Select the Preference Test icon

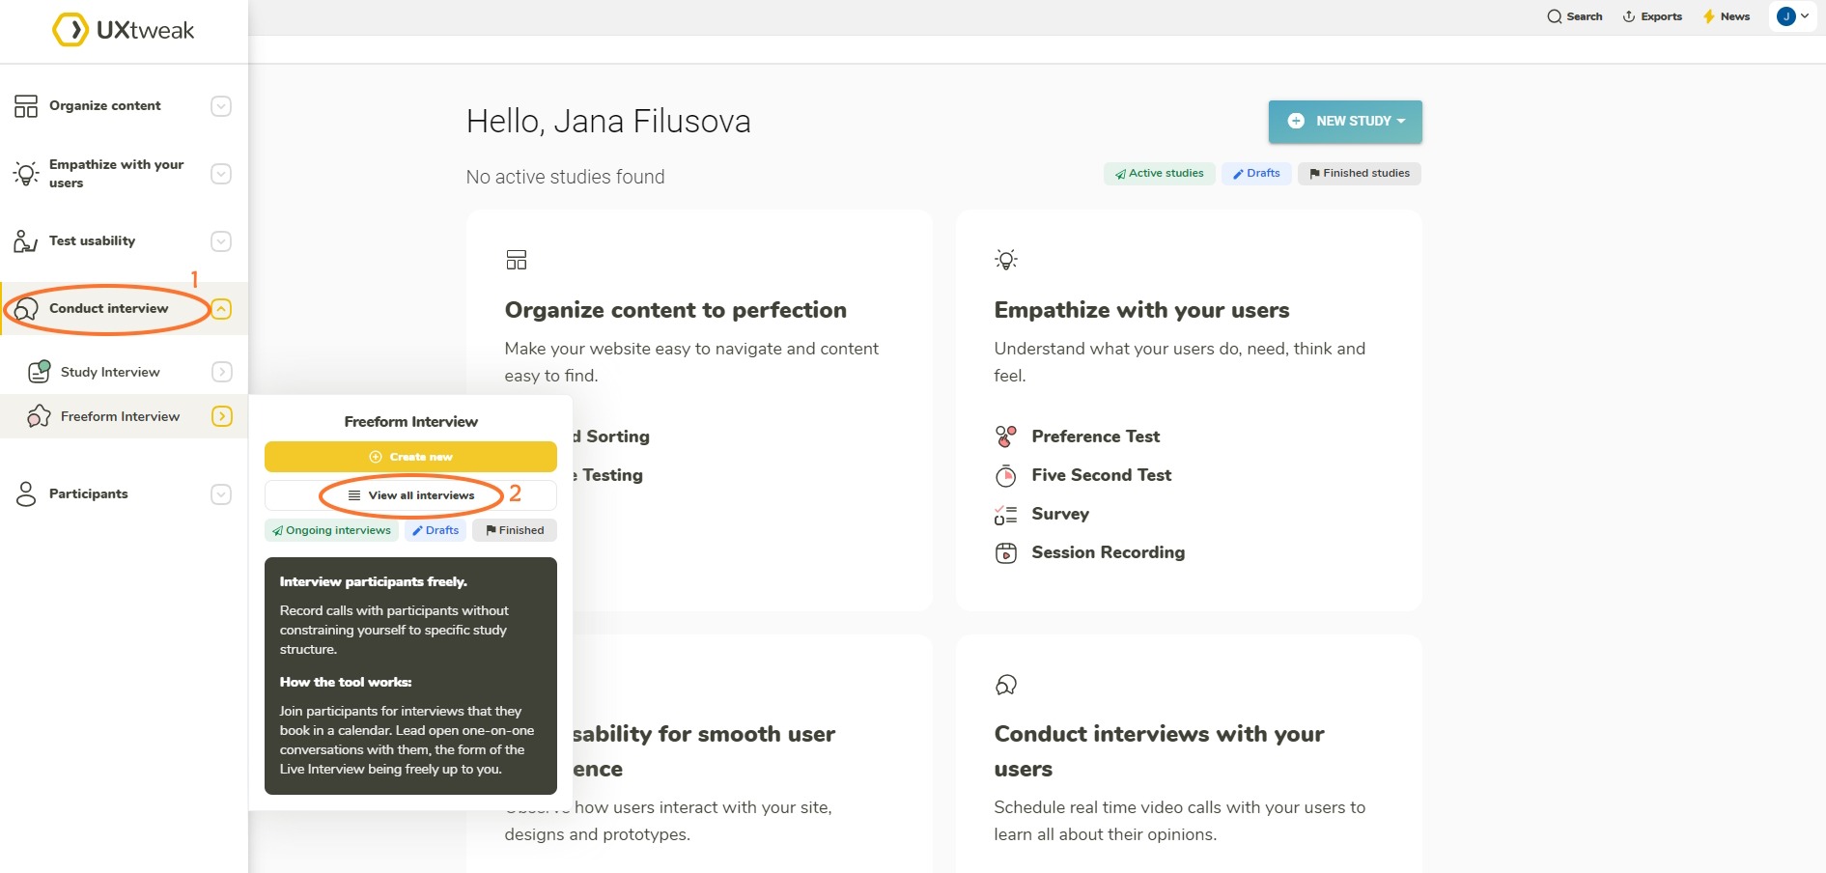pyautogui.click(x=1006, y=436)
